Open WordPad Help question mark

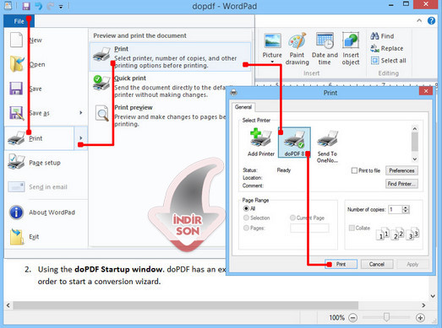pyautogui.click(x=431, y=21)
